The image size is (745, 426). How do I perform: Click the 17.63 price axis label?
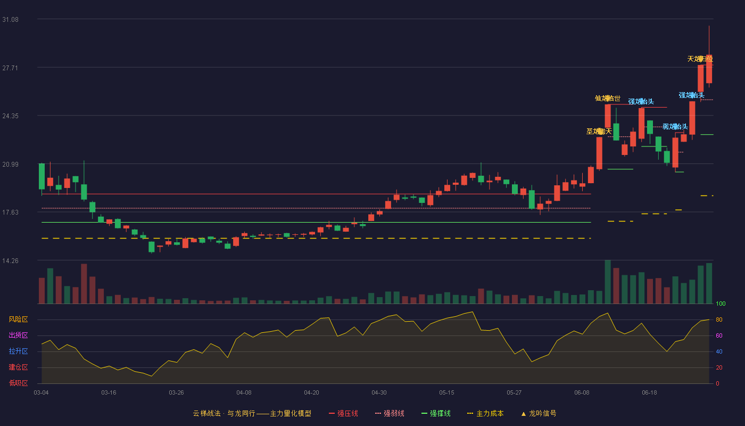[x=10, y=212]
